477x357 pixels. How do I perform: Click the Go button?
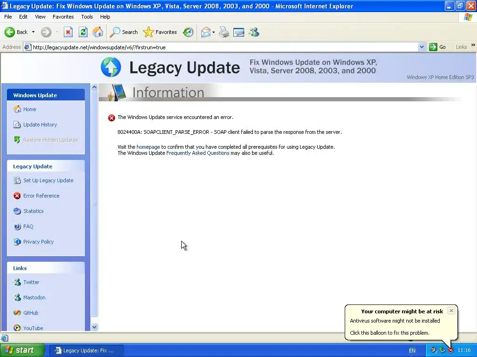pyautogui.click(x=437, y=47)
